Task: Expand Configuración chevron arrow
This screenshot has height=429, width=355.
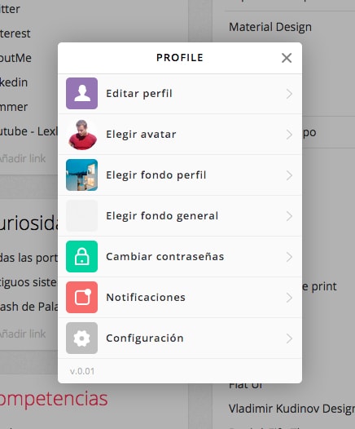Action: tap(290, 338)
